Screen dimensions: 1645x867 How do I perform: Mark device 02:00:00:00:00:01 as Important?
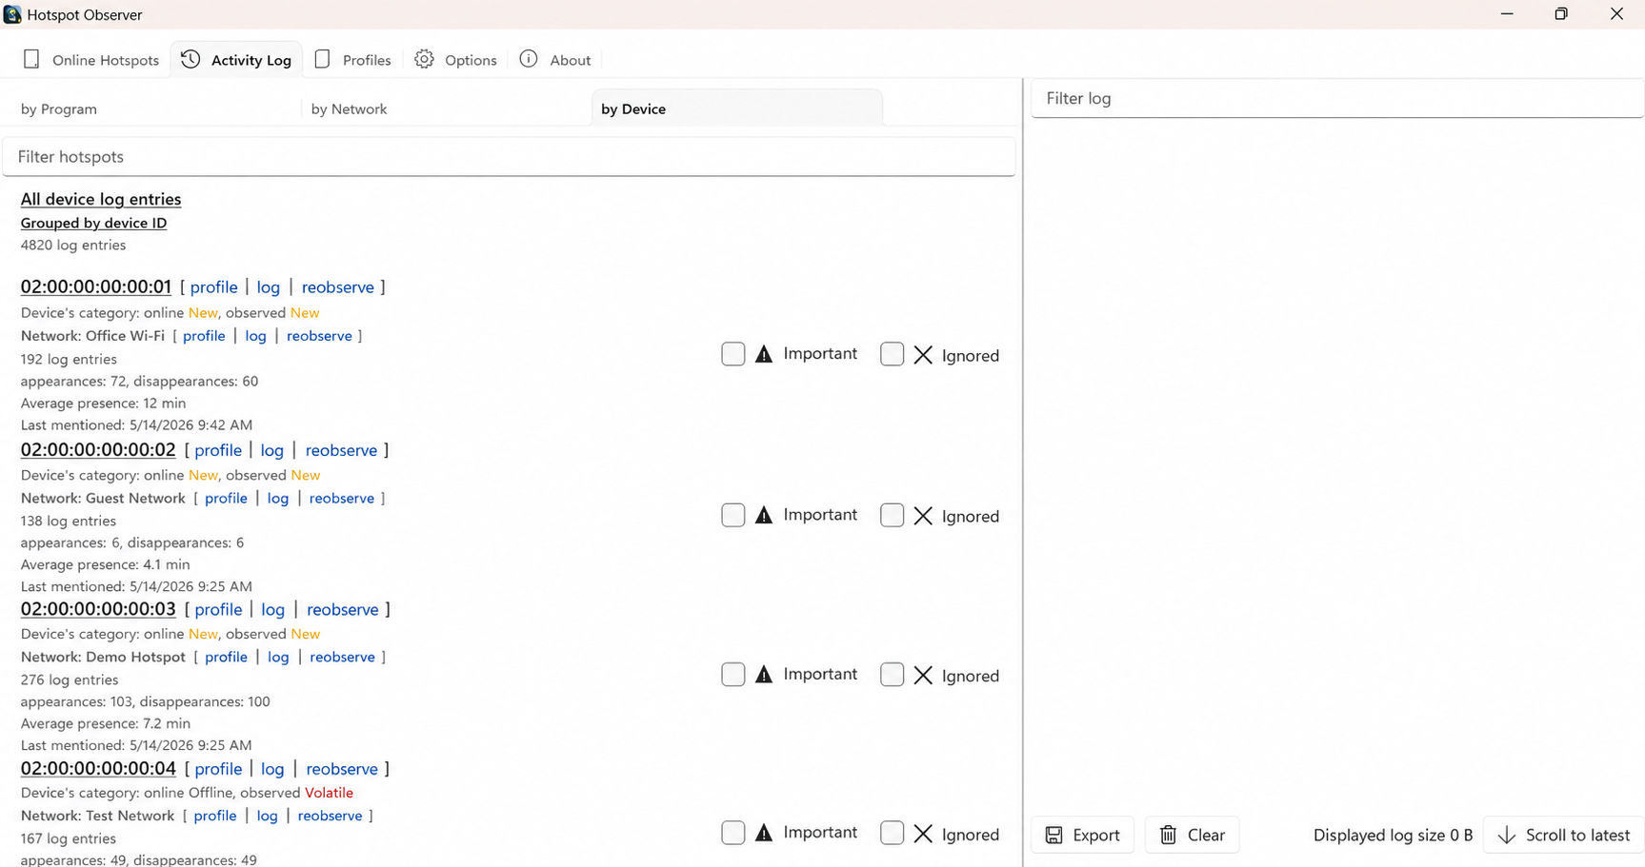pyautogui.click(x=733, y=354)
